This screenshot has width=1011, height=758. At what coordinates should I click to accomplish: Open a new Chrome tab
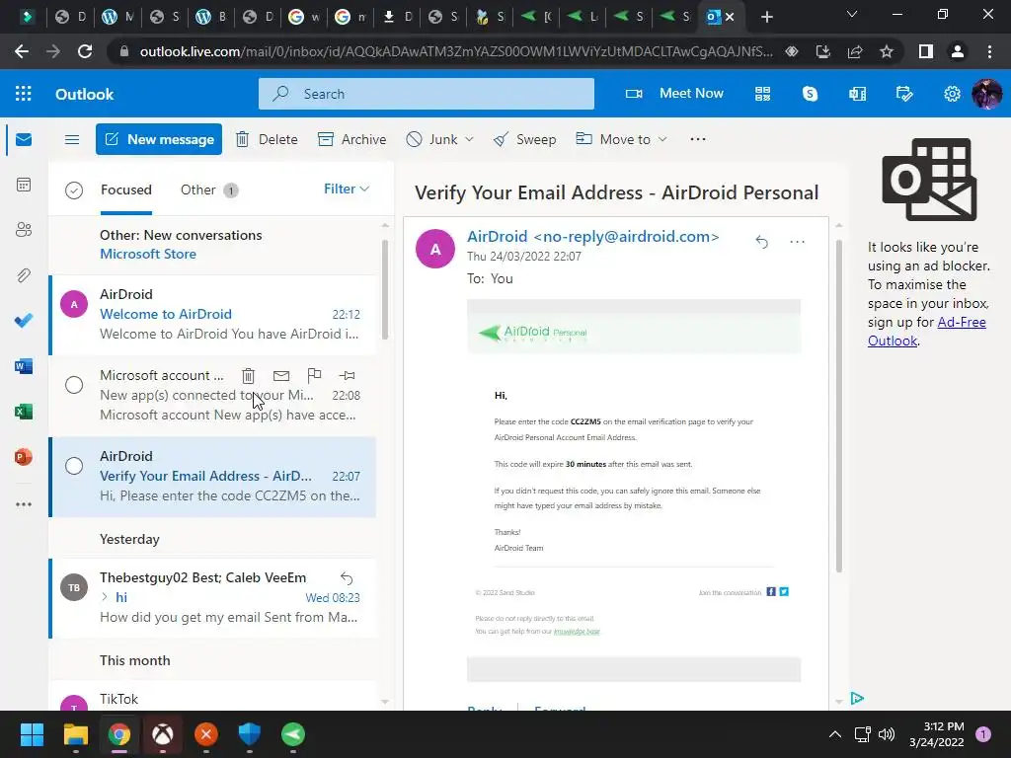(x=766, y=17)
